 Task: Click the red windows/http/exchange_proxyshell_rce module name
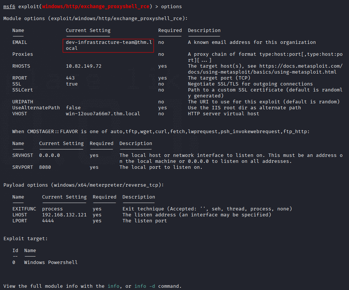[96, 7]
